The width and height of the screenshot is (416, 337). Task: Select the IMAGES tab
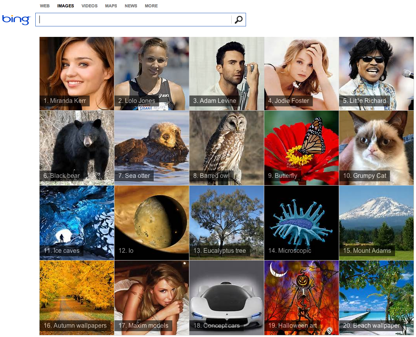coord(65,6)
